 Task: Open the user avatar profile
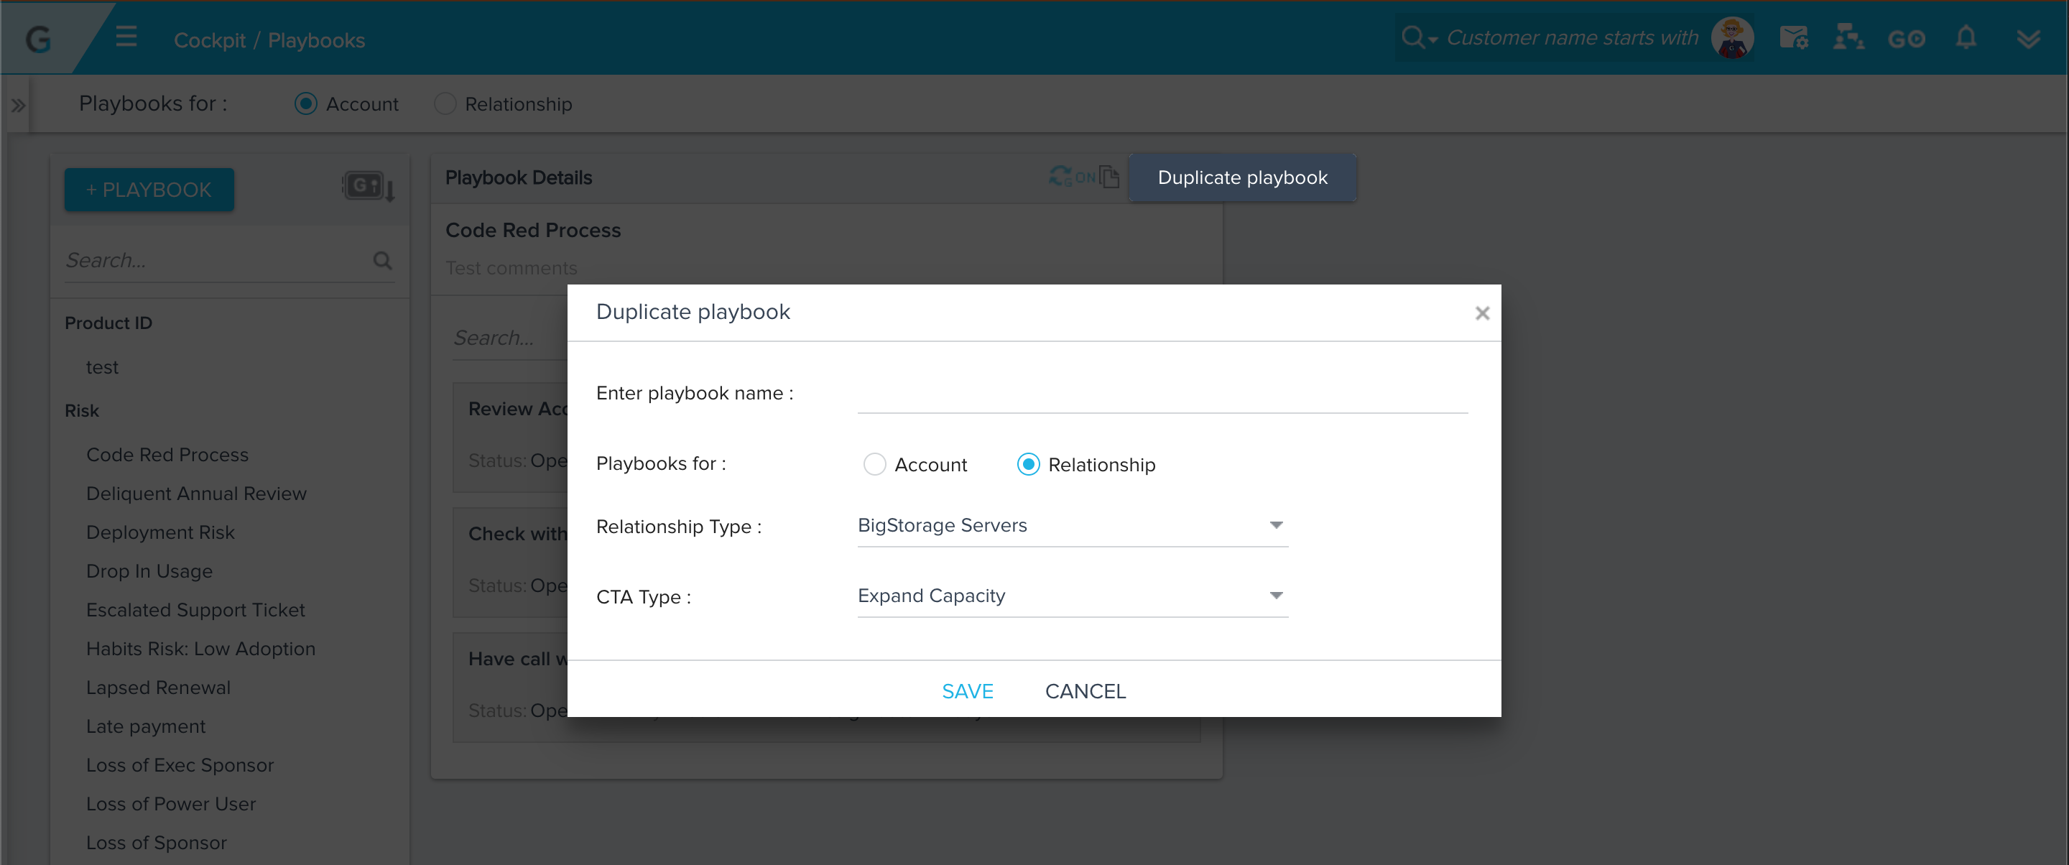point(1731,38)
